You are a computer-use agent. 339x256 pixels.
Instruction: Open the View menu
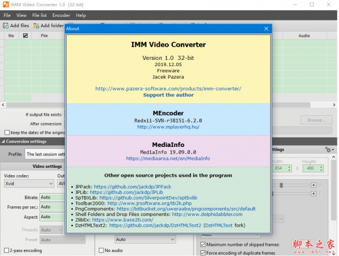pos(21,15)
